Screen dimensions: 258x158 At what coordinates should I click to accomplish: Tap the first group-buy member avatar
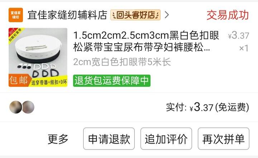click(16, 107)
